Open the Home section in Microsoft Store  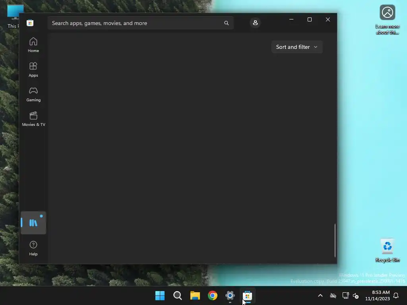tap(33, 45)
